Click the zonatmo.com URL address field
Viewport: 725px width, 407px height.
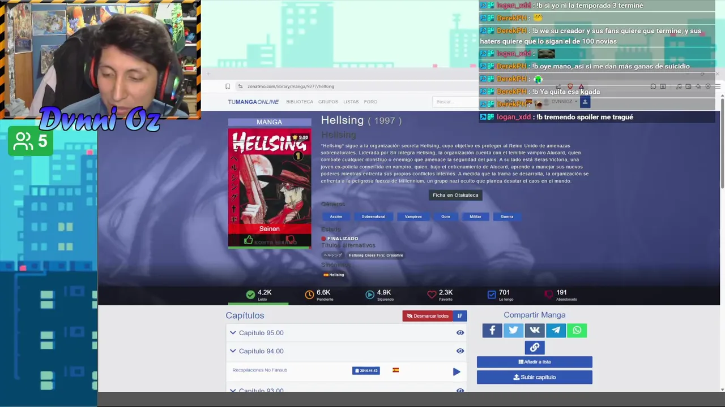291,86
